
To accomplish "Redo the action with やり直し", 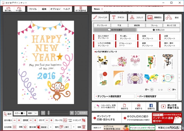I will (19, 9).
